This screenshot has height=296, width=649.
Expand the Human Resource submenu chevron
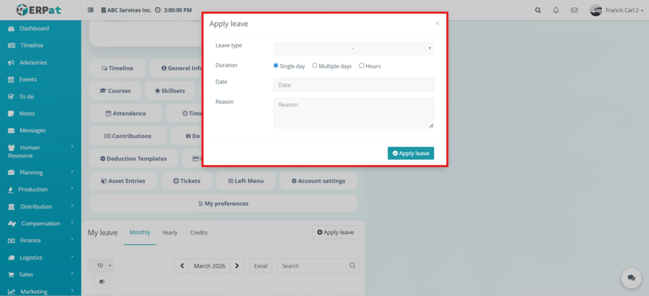(72, 146)
